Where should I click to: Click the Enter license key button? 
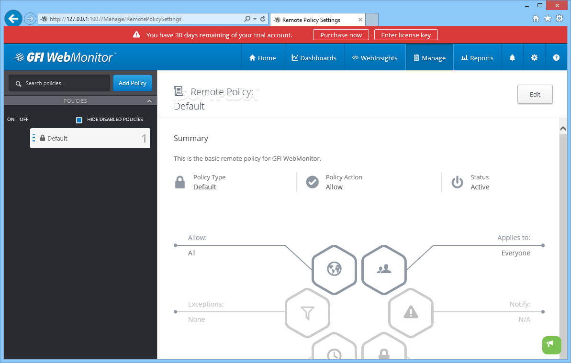[x=406, y=35]
